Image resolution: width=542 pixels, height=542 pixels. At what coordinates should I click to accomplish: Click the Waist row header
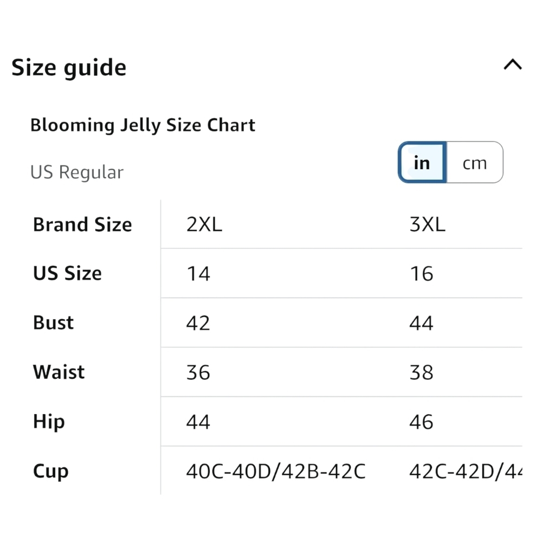click(59, 372)
